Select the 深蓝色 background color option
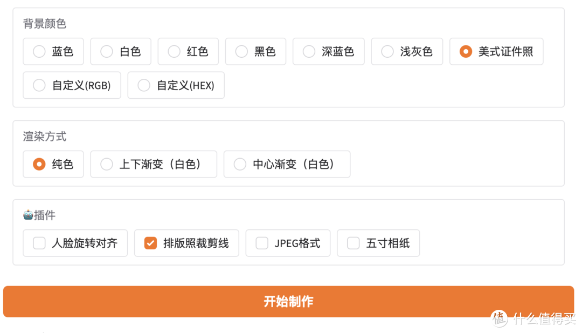This screenshot has width=582, height=333. pyautogui.click(x=328, y=51)
